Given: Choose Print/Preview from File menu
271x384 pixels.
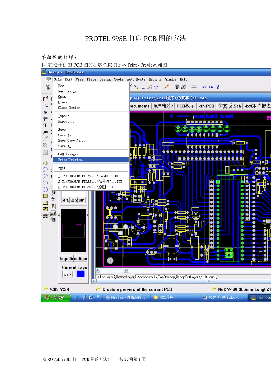Looking at the screenshot, I should click(x=91, y=160).
